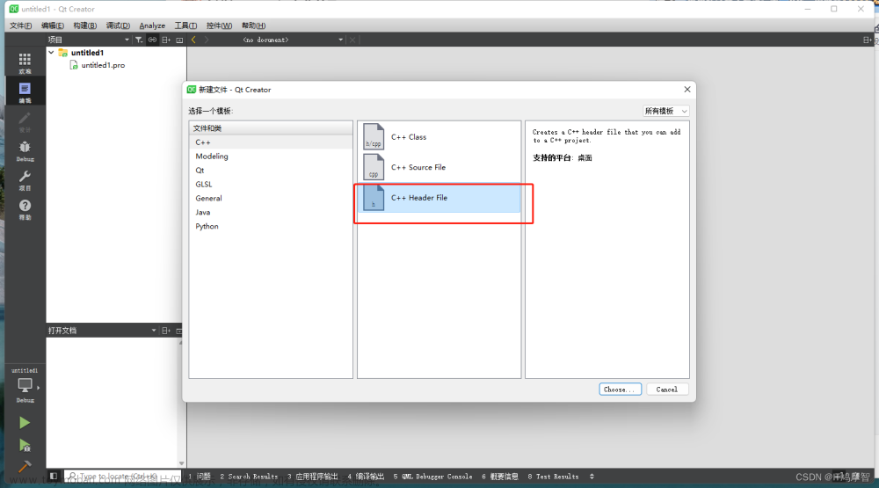The image size is (879, 488).
Task: Select the General category
Action: (271, 199)
